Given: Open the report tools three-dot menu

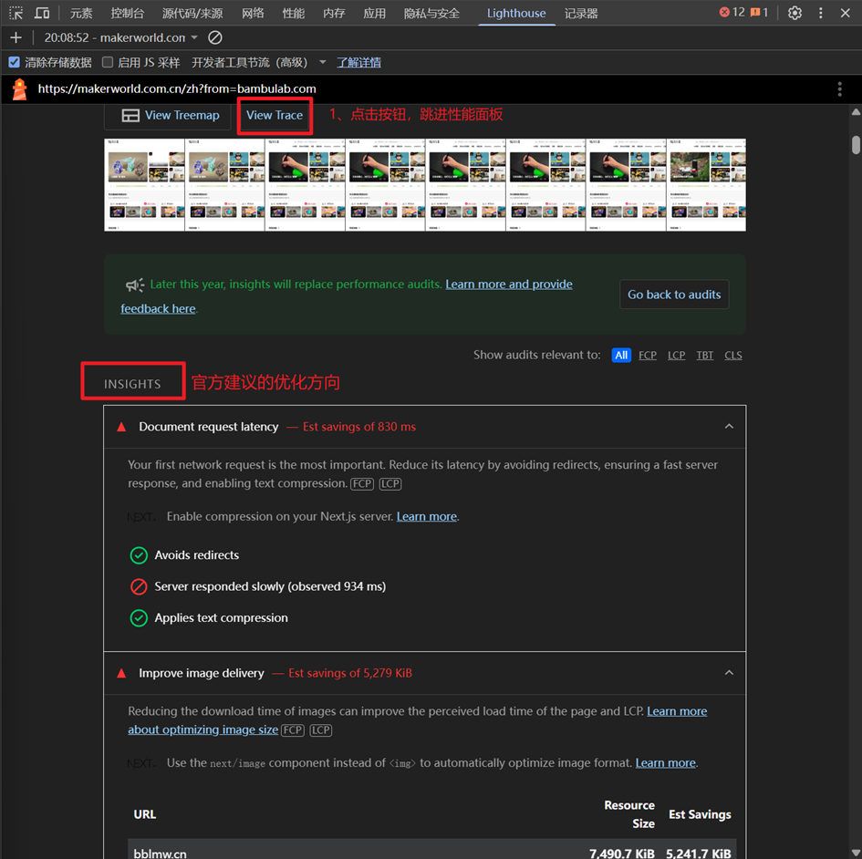Looking at the screenshot, I should (x=839, y=89).
